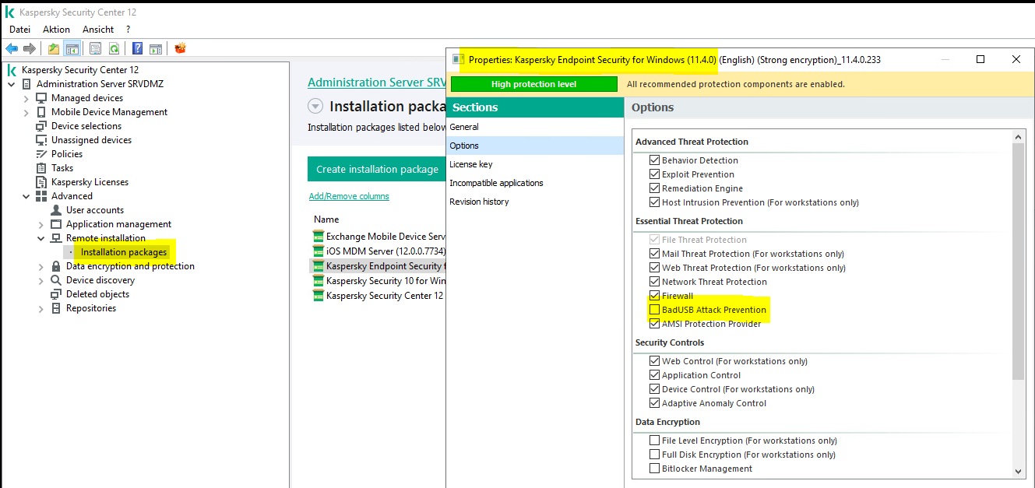Click the Options panel scroll-down arrow
Screen dimensions: 1035x488
click(1019, 471)
